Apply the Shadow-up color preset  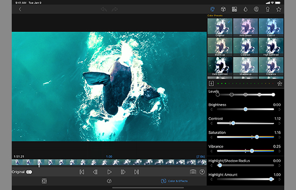pyautogui.click(x=245, y=66)
